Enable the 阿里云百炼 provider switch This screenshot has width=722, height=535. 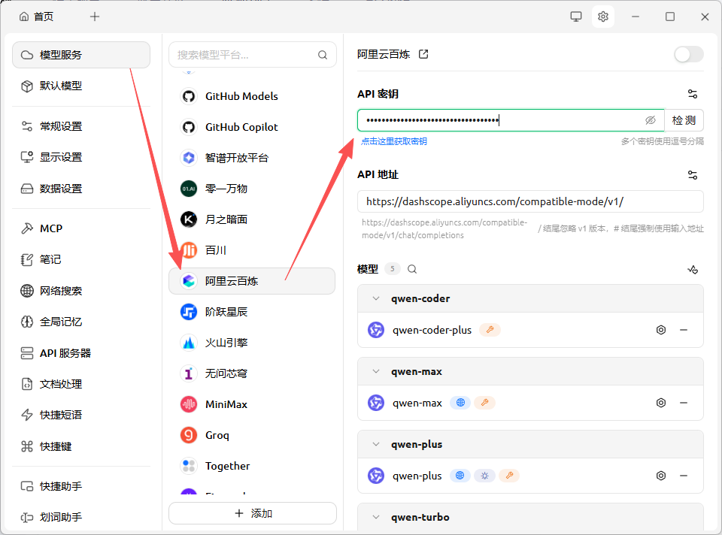point(688,54)
